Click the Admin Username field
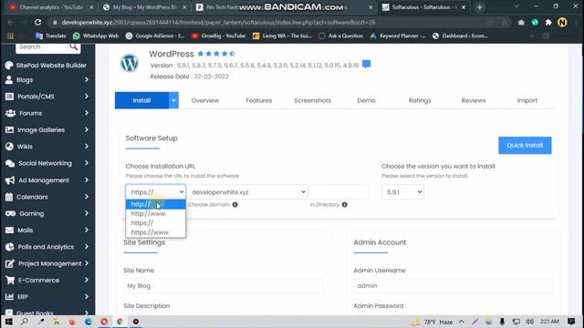The image size is (584, 328). click(453, 286)
